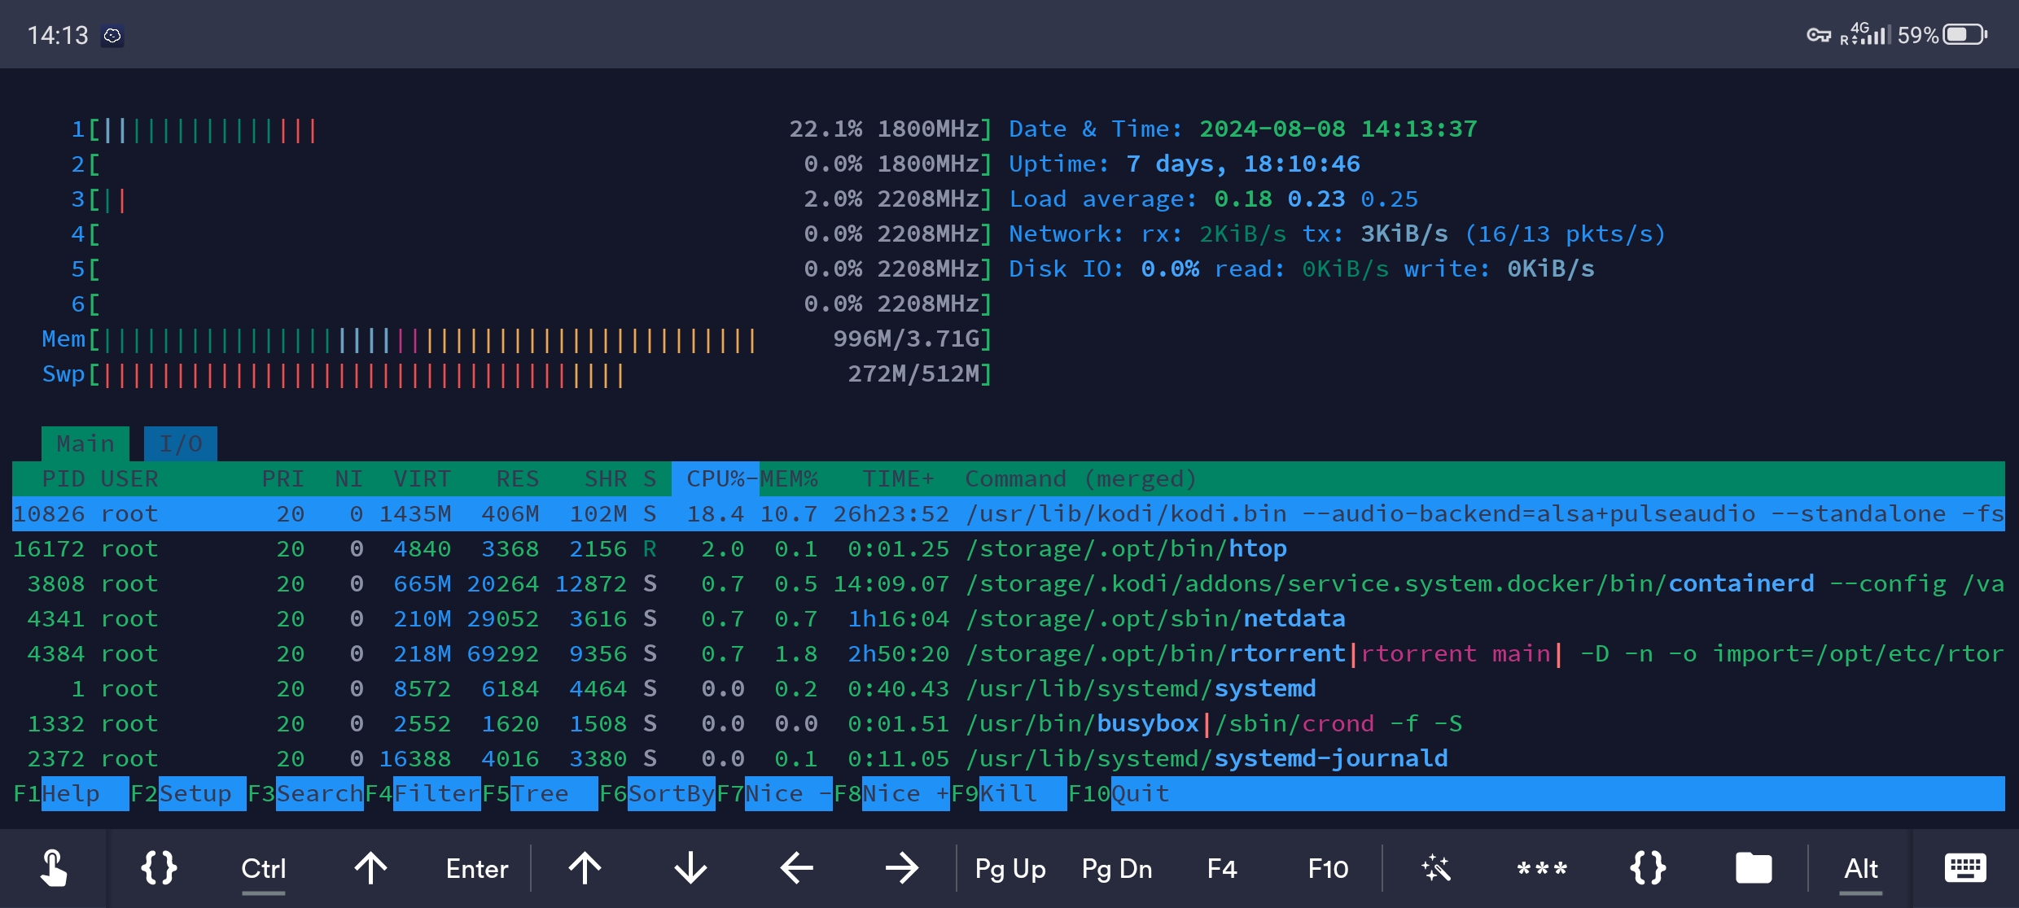The image size is (2019, 908).
Task: Toggle the Ctrl modifier key
Action: (264, 869)
